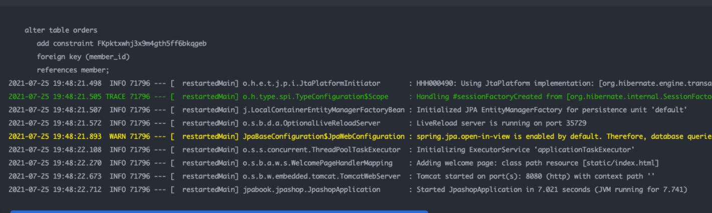Click the 'spring.jpa.open-in-view is enabled' warning message
This screenshot has height=213, width=712.
564,136
